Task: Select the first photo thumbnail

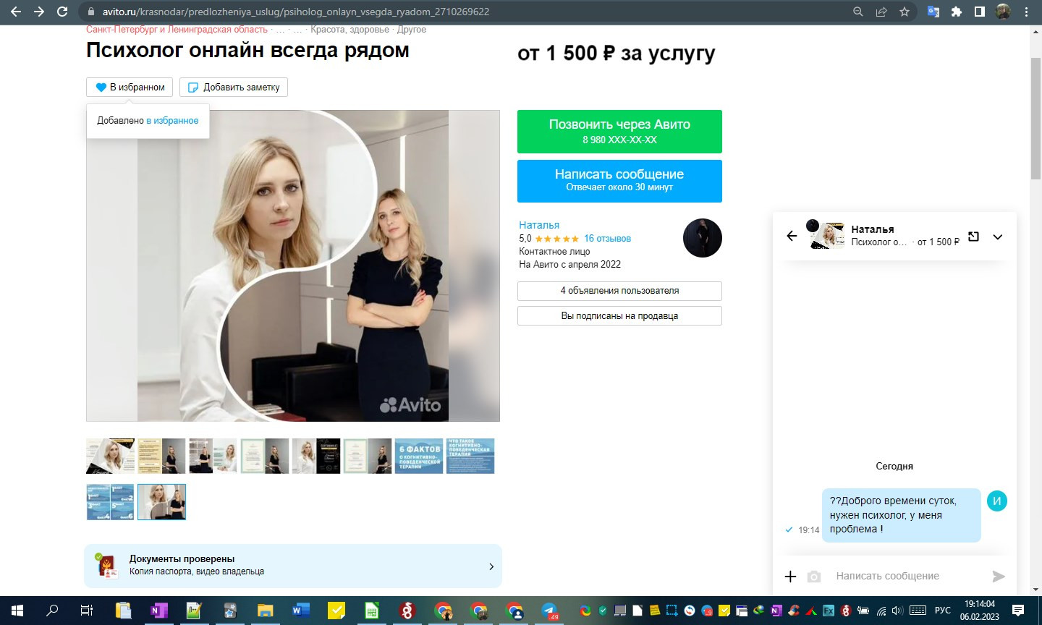Action: [110, 456]
